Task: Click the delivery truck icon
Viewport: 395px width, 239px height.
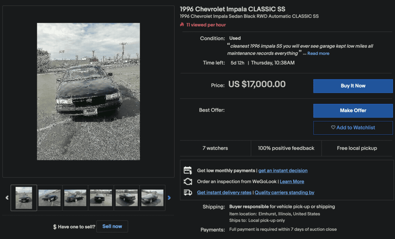Action: click(x=188, y=192)
